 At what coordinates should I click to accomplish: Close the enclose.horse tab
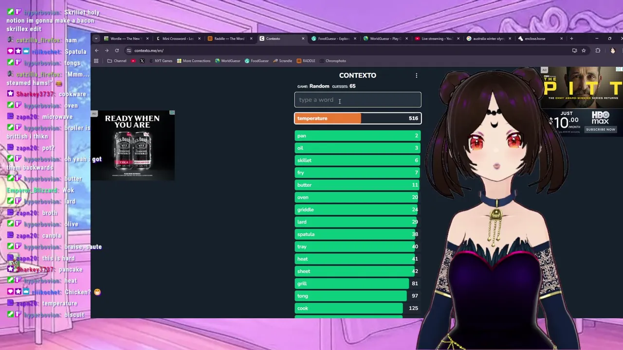(x=561, y=38)
